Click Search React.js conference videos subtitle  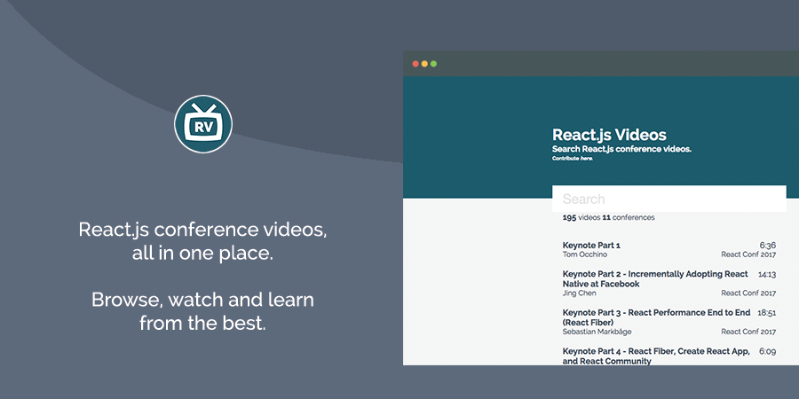click(x=621, y=149)
